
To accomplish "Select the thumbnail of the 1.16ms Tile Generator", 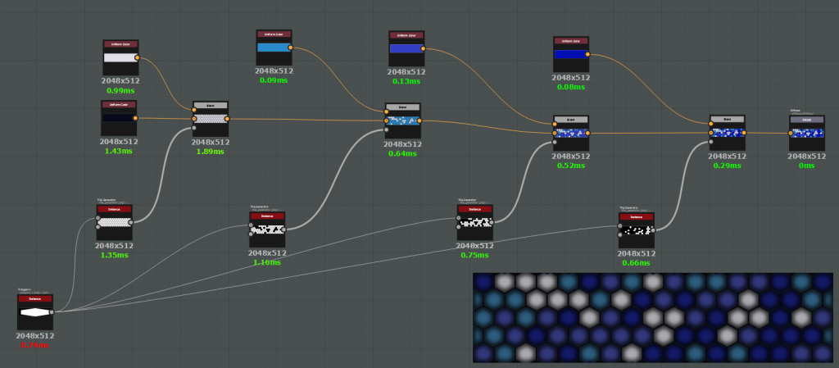I will coord(267,229).
